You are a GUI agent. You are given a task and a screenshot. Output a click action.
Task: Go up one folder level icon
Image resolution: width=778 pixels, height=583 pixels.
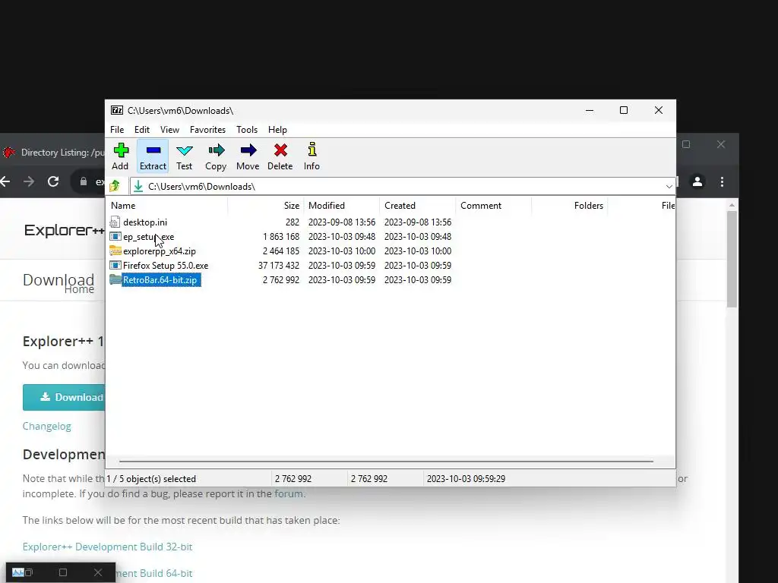115,187
